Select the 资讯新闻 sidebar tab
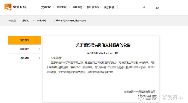 25,40
